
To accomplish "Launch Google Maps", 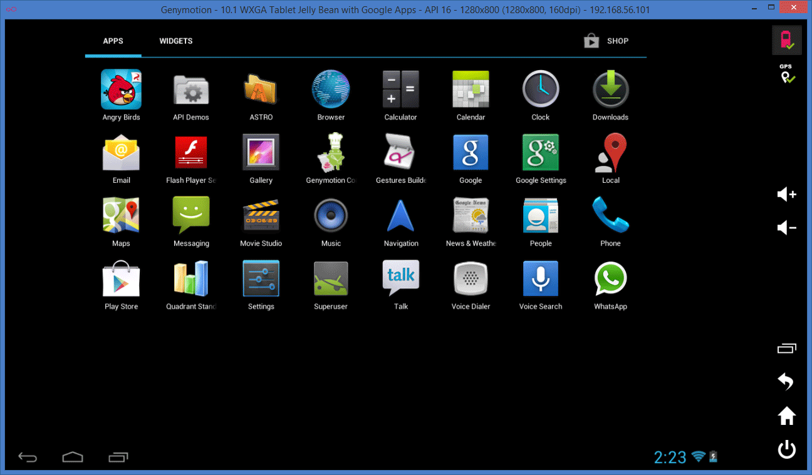I will (x=121, y=216).
